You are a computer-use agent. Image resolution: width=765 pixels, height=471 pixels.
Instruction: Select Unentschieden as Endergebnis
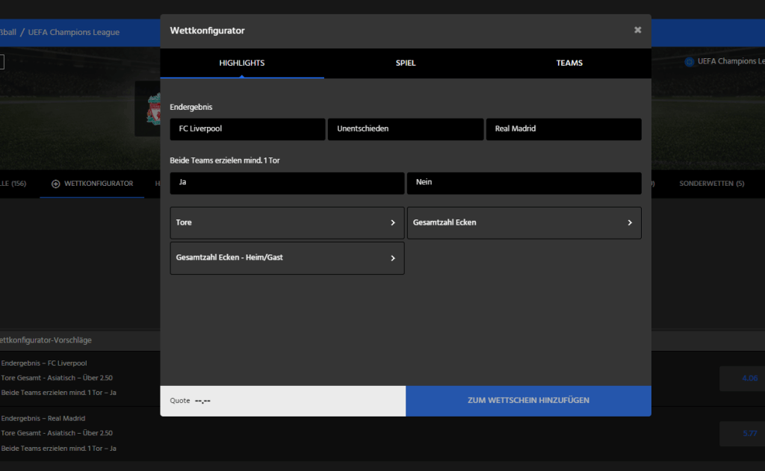[x=406, y=129]
